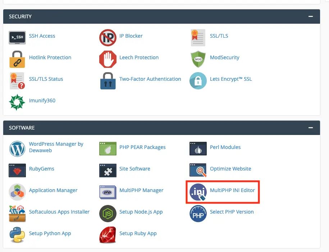Open Imunify360 via its green icon

click(x=17, y=102)
